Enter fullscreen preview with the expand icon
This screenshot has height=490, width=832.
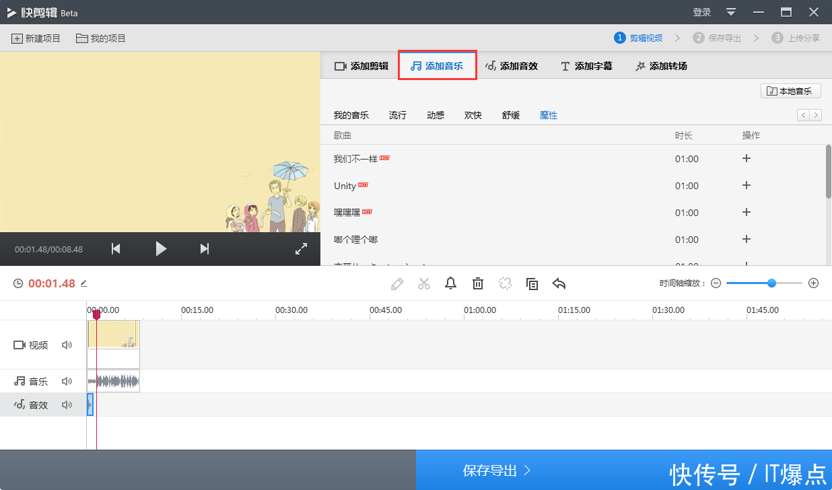click(301, 248)
